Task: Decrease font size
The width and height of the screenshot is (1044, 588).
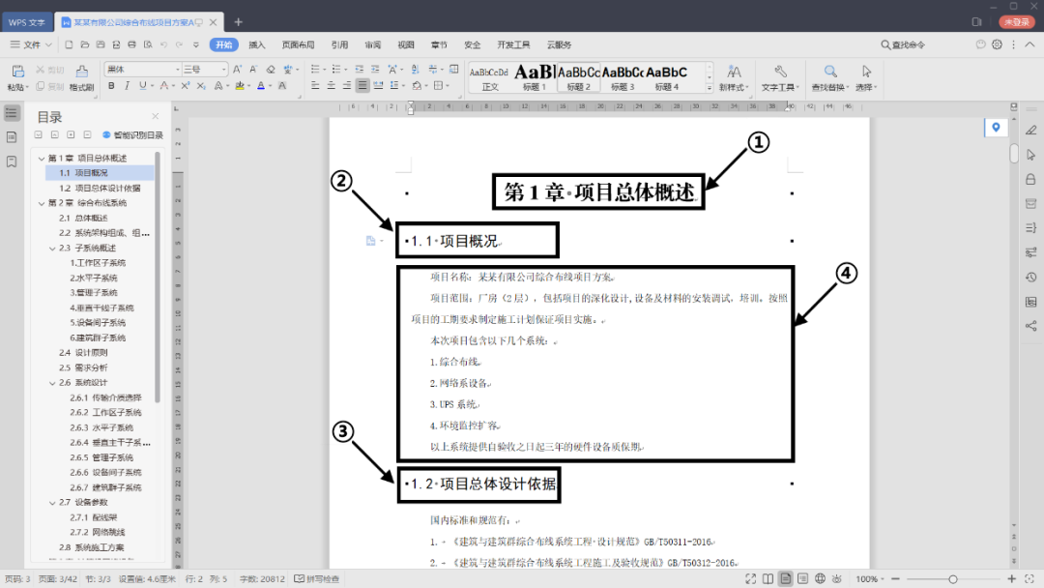Action: [253, 70]
